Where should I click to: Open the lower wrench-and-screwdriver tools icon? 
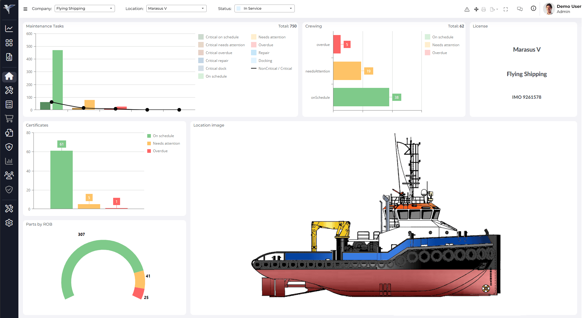[x=9, y=208]
